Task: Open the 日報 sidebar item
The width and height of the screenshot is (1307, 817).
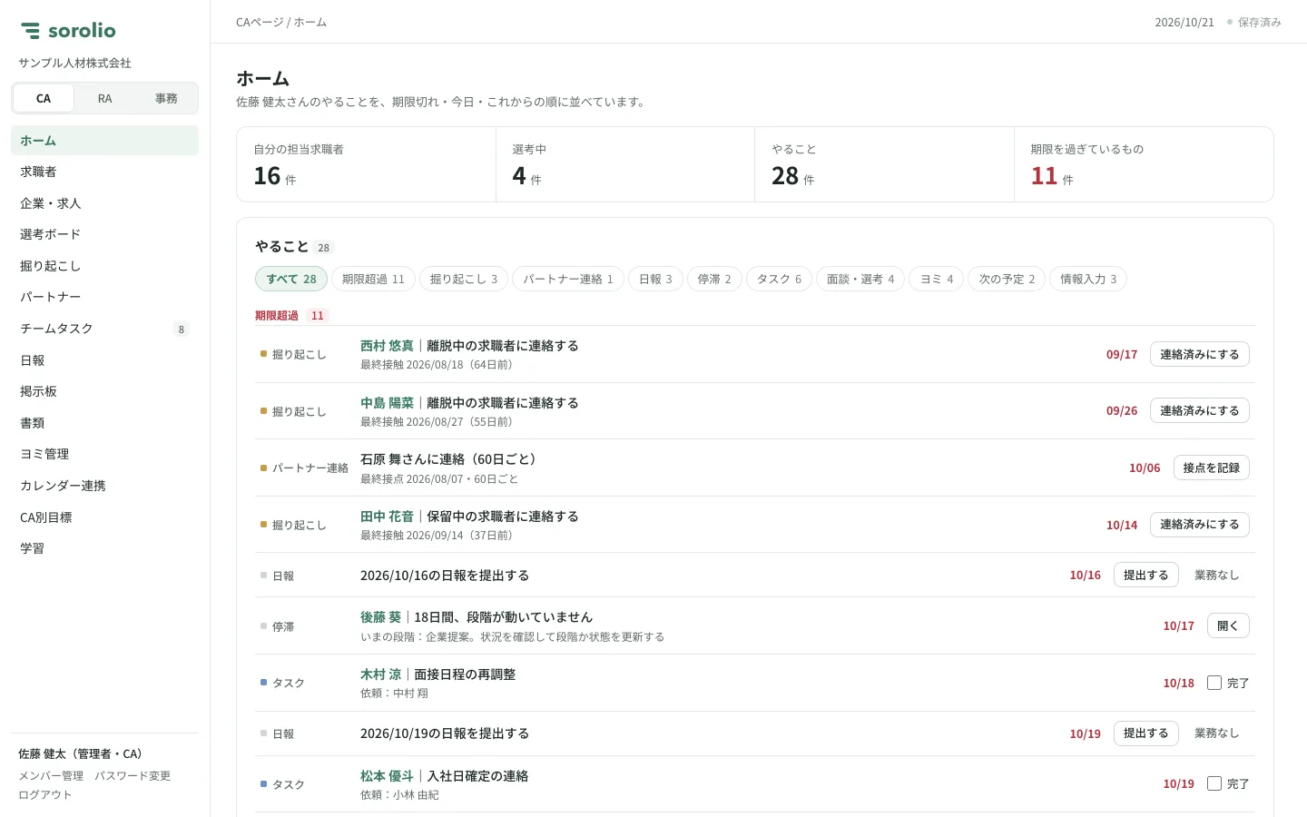Action: pyautogui.click(x=104, y=360)
